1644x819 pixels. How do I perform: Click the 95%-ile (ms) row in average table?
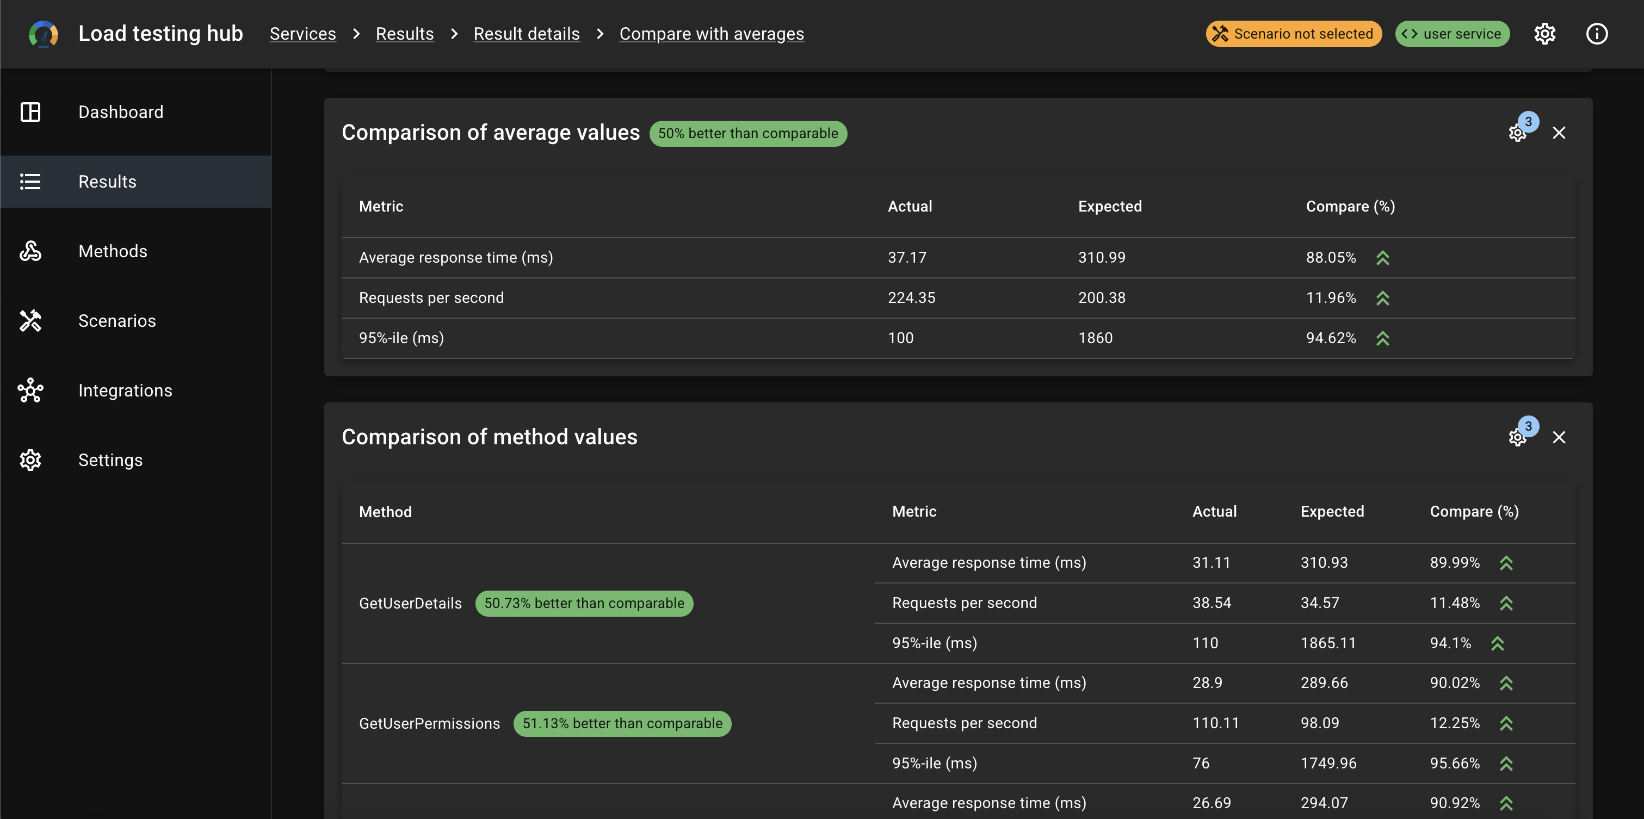tap(958, 338)
